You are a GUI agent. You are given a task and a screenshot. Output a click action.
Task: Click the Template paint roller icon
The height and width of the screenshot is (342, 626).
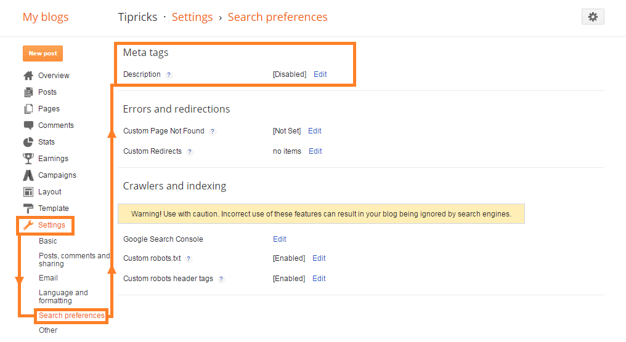28,209
